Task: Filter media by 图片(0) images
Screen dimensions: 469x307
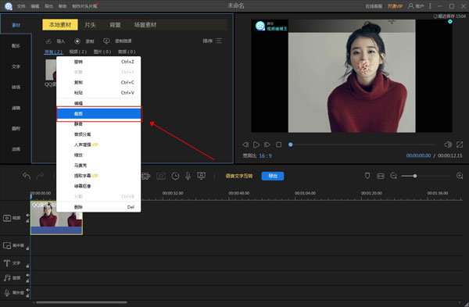Action: 102,52
